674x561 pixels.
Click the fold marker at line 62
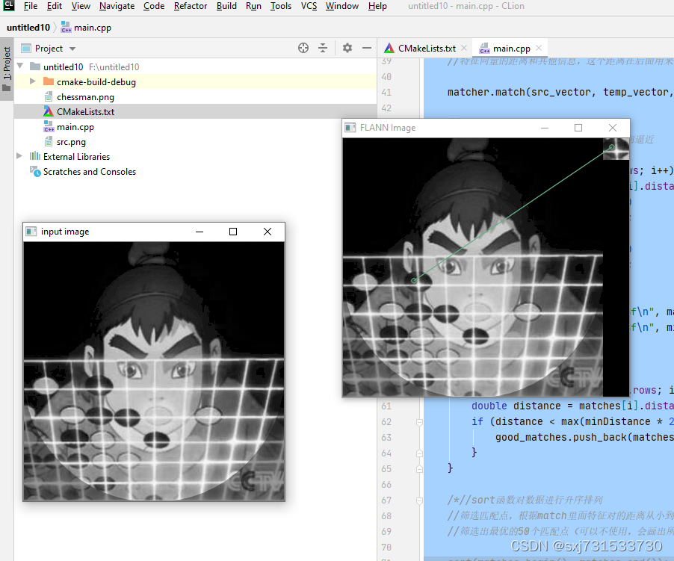click(x=419, y=422)
